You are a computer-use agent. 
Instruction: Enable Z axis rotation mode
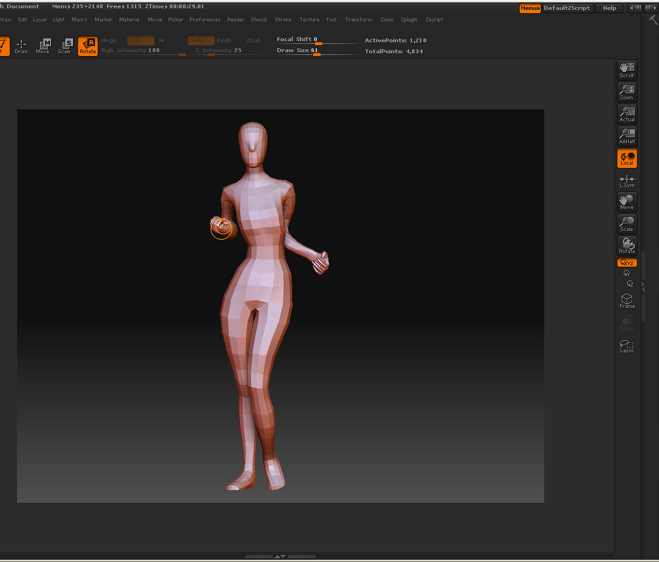[630, 284]
